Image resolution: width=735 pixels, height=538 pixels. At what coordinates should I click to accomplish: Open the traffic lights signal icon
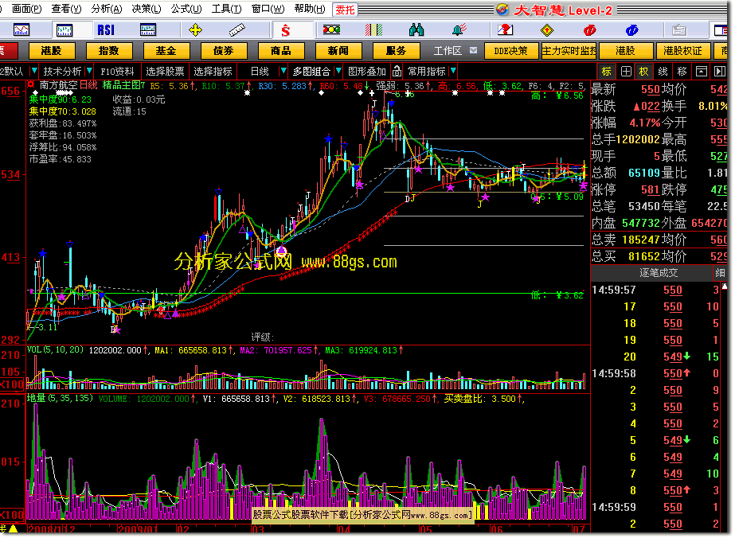pos(331,30)
